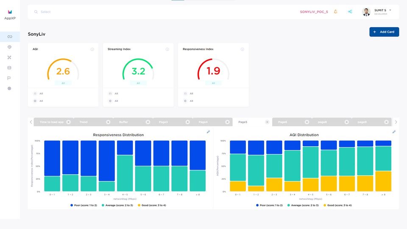Click the All chip under AQI gauge
The height and width of the screenshot is (229, 407).
coord(63,83)
